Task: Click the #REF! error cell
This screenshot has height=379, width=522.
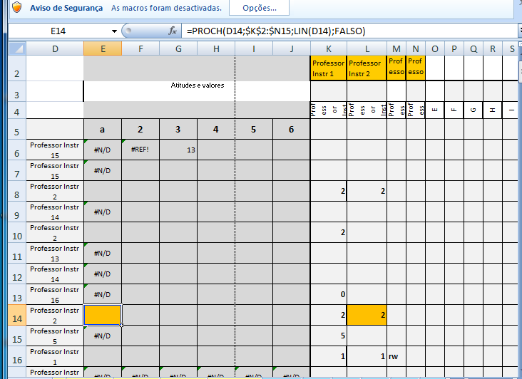Action: pyautogui.click(x=140, y=150)
